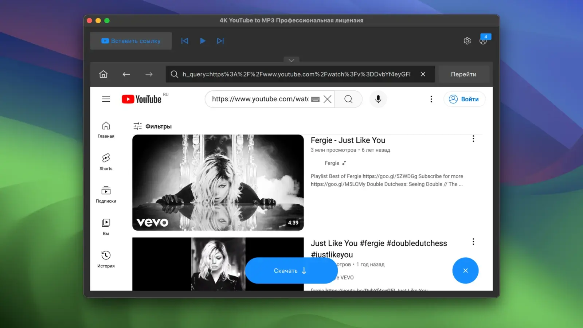Open the YouTube header three-dot options menu

(x=431, y=99)
